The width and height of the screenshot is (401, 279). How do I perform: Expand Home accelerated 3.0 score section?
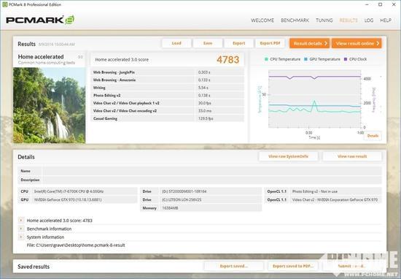coord(21,220)
